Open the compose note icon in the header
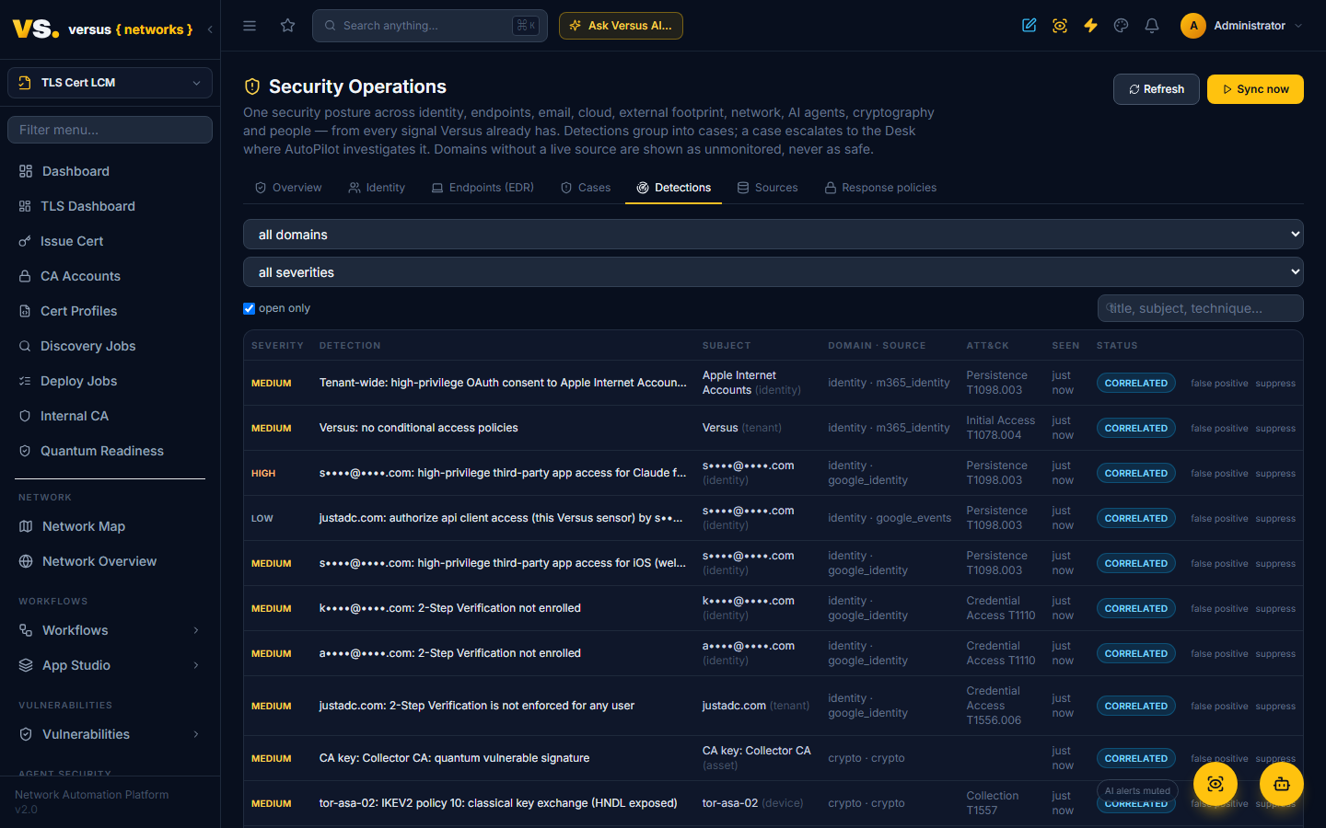 (x=1029, y=26)
